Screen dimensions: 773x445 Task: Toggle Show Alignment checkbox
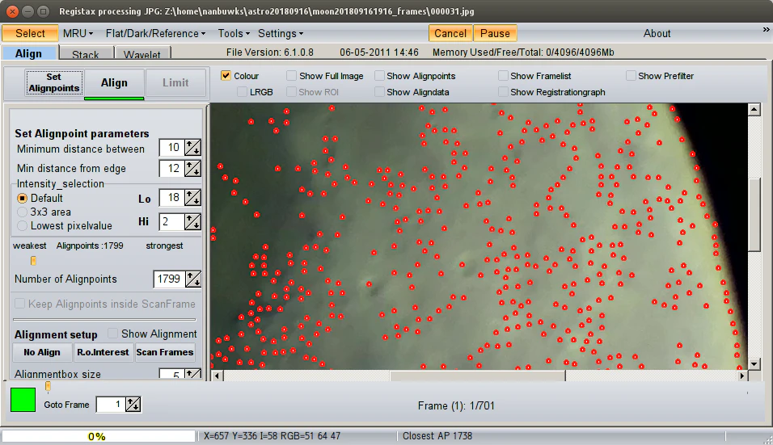pos(112,334)
